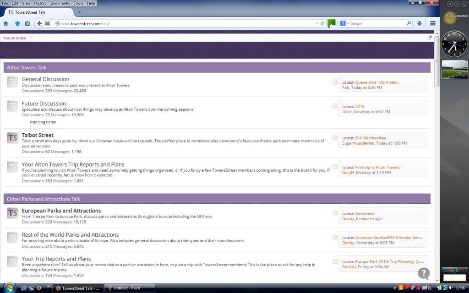Image resolution: width=469 pixels, height=293 pixels.
Task: Click the address bar URL field
Action: (x=187, y=24)
